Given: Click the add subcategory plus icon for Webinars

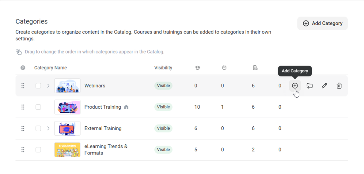Looking at the screenshot, I should [x=295, y=86].
